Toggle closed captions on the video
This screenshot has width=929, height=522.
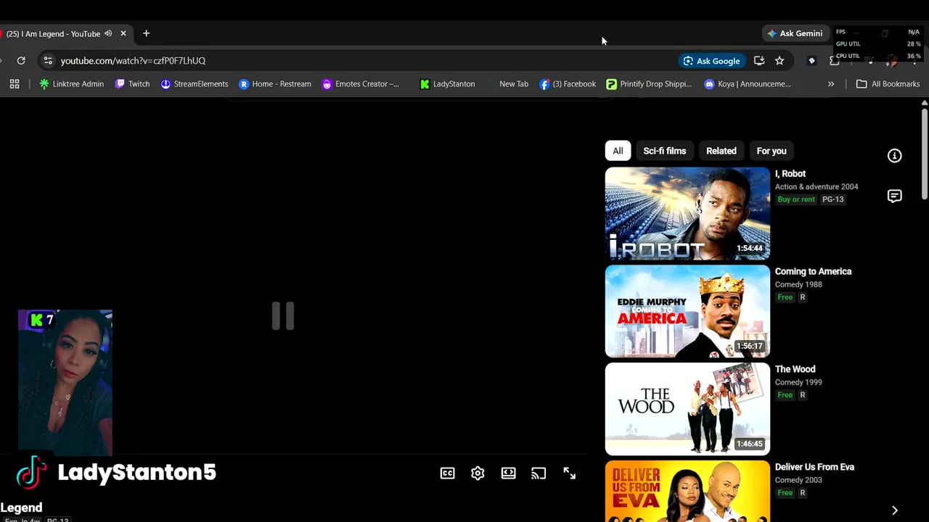447,473
